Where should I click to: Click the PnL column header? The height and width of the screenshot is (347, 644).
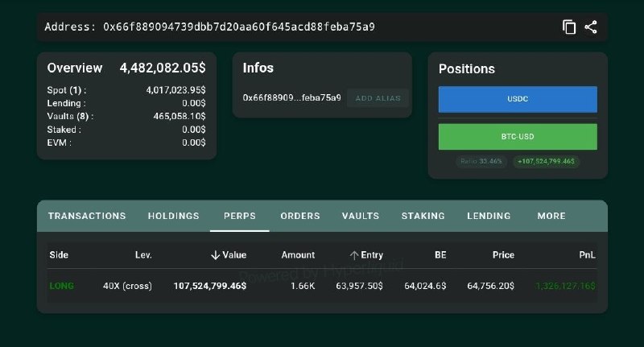click(587, 255)
